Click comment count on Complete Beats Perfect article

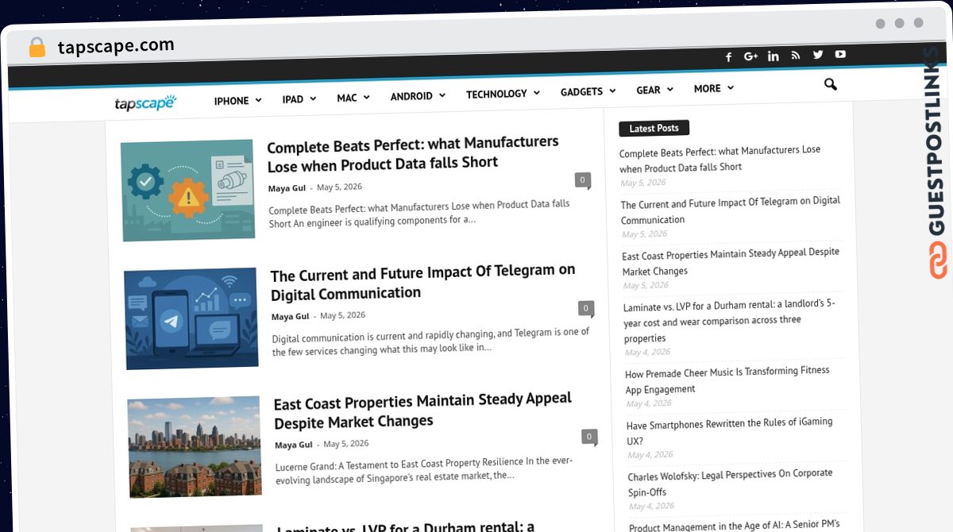(583, 180)
